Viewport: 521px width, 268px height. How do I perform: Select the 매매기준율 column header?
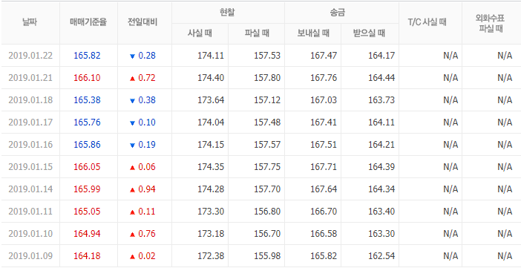pyautogui.click(x=88, y=22)
